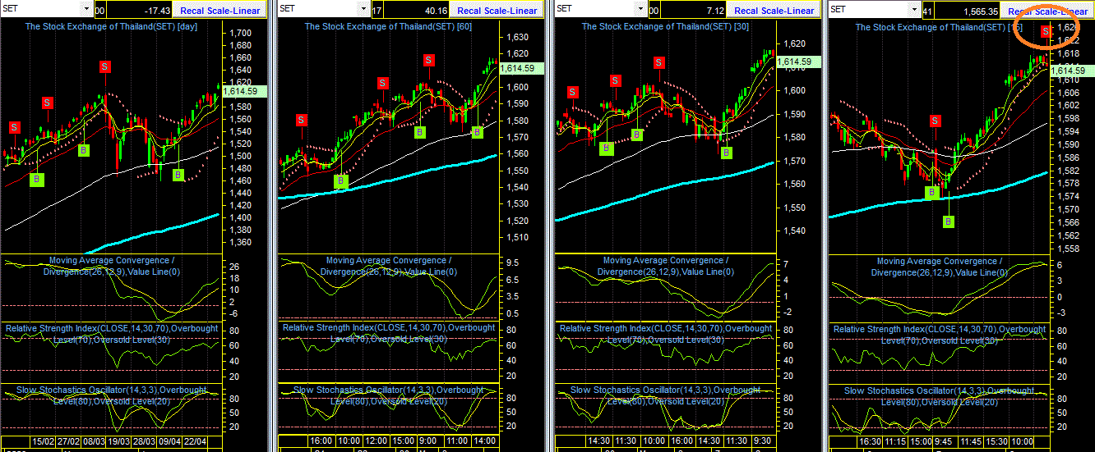This screenshot has width=1095, height=452.
Task: Select the rightmost B buy marker in the [30] chart
Action: click(x=725, y=153)
